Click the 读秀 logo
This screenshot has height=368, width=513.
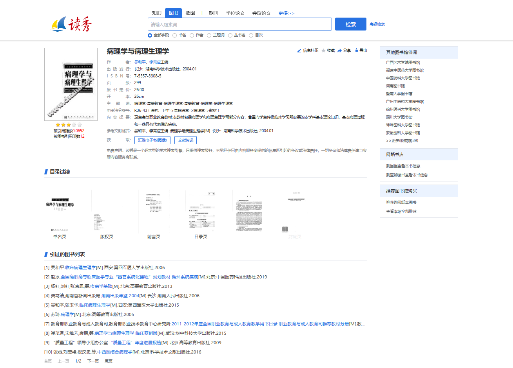[71, 24]
